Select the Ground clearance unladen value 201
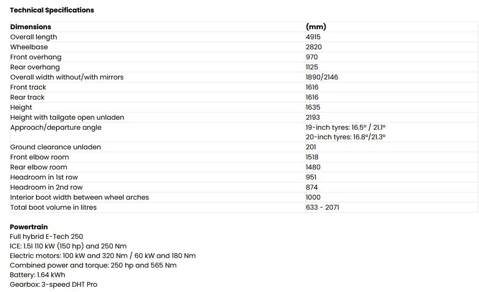Image resolution: width=479 pixels, height=292 pixels. (311, 147)
